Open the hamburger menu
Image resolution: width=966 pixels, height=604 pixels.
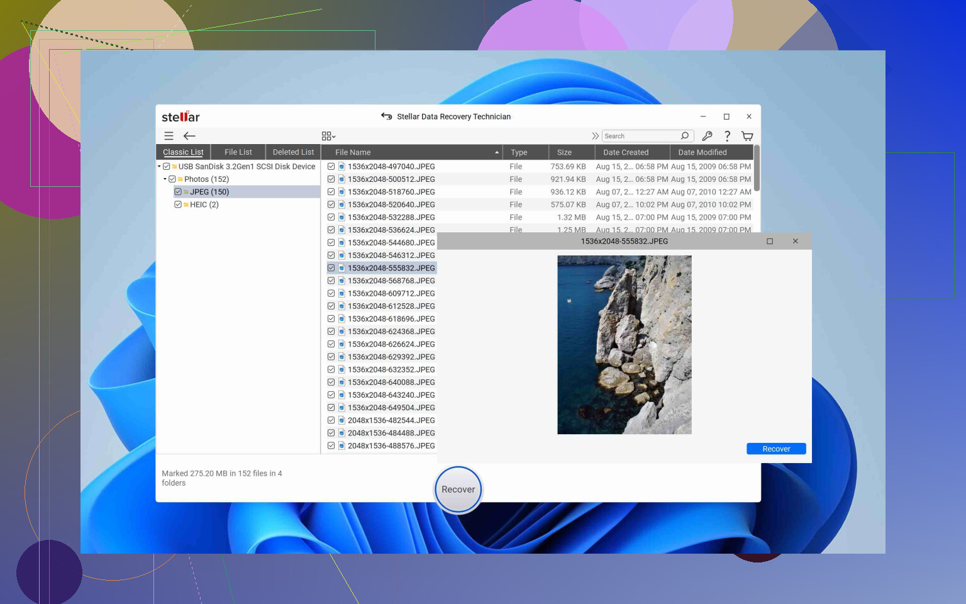coord(169,136)
